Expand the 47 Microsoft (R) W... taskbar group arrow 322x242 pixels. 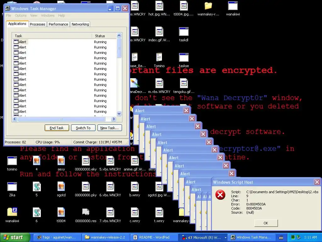click(225, 238)
